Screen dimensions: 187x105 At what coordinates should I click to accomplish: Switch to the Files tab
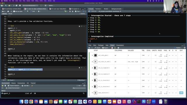[90, 45]
